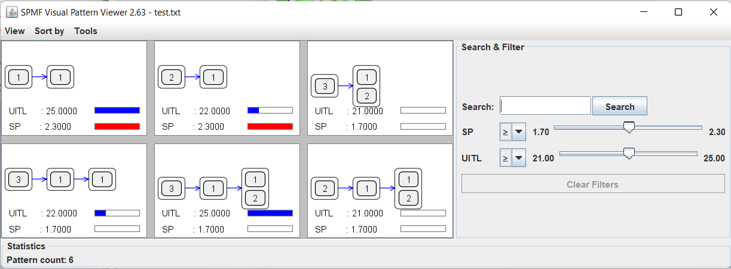Screen dimensions: 731x269
Task: Maximize the SPMF Pattern Viewer window
Action: [x=678, y=12]
